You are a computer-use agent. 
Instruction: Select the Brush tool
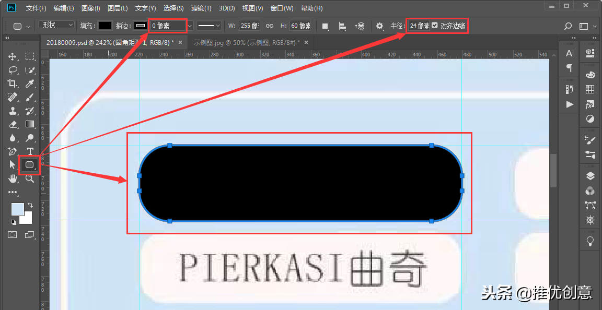30,97
